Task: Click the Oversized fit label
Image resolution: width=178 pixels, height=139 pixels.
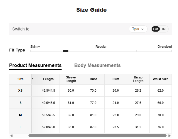Action: 165,47
